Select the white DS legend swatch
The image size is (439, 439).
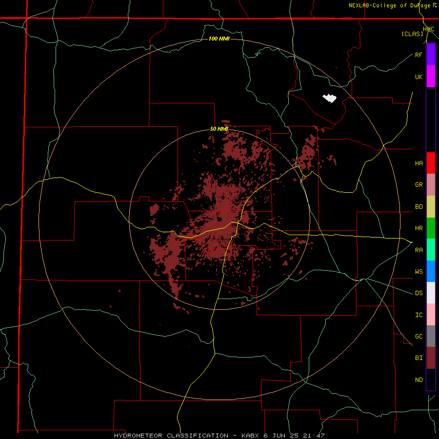click(431, 293)
